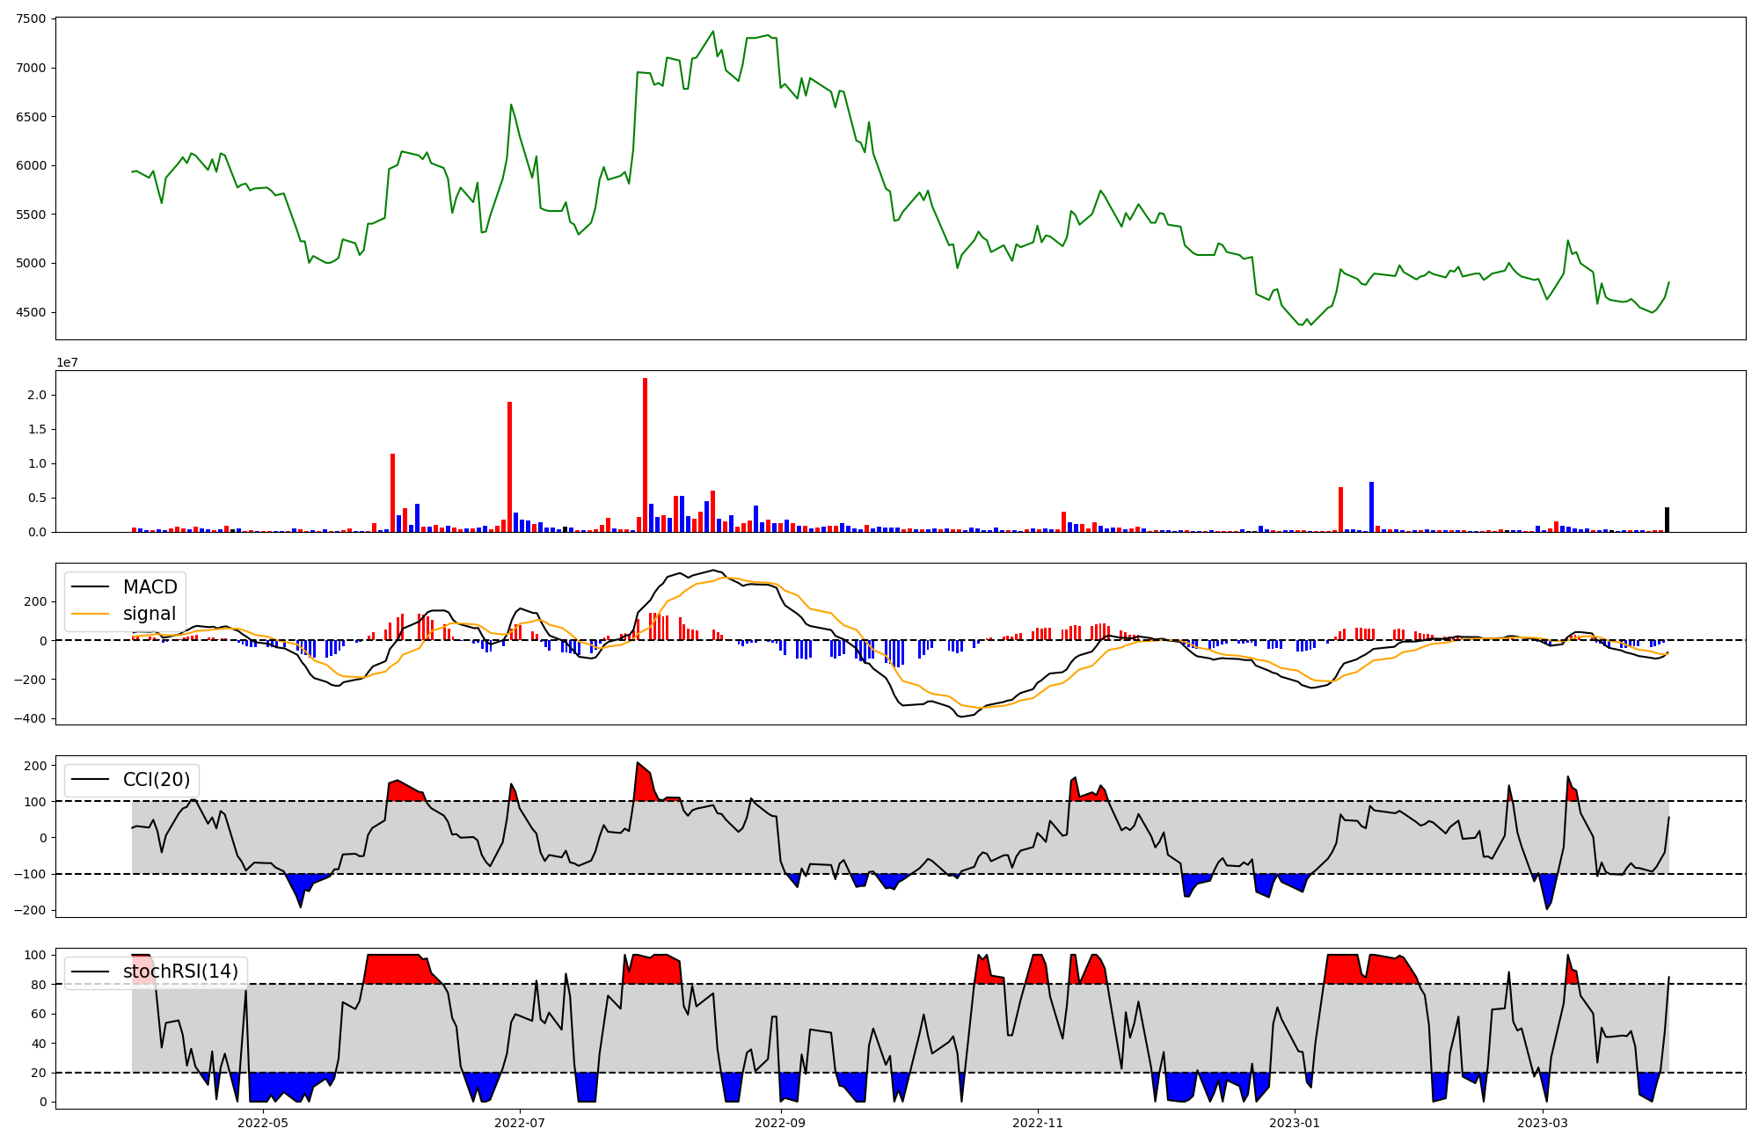Click the signal legend label
1759x1143 pixels.
click(149, 614)
